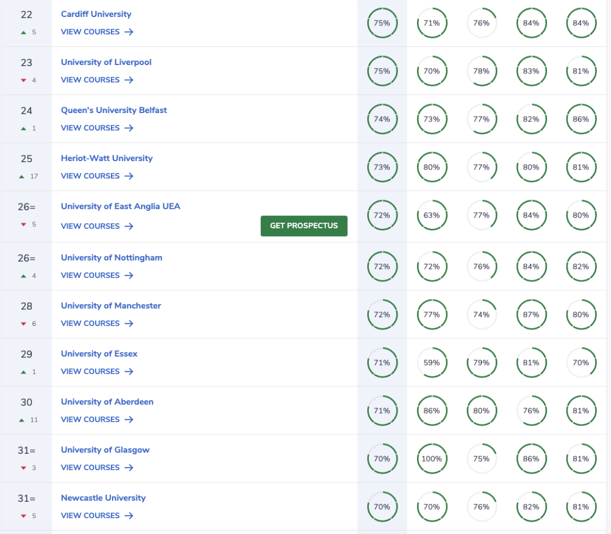Image resolution: width=611 pixels, height=534 pixels.
Task: Click red down arrow in Manchester row
Action: pyautogui.click(x=23, y=324)
